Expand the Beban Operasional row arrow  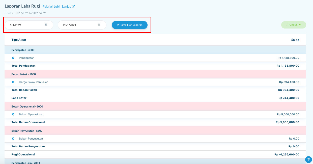[13, 114]
